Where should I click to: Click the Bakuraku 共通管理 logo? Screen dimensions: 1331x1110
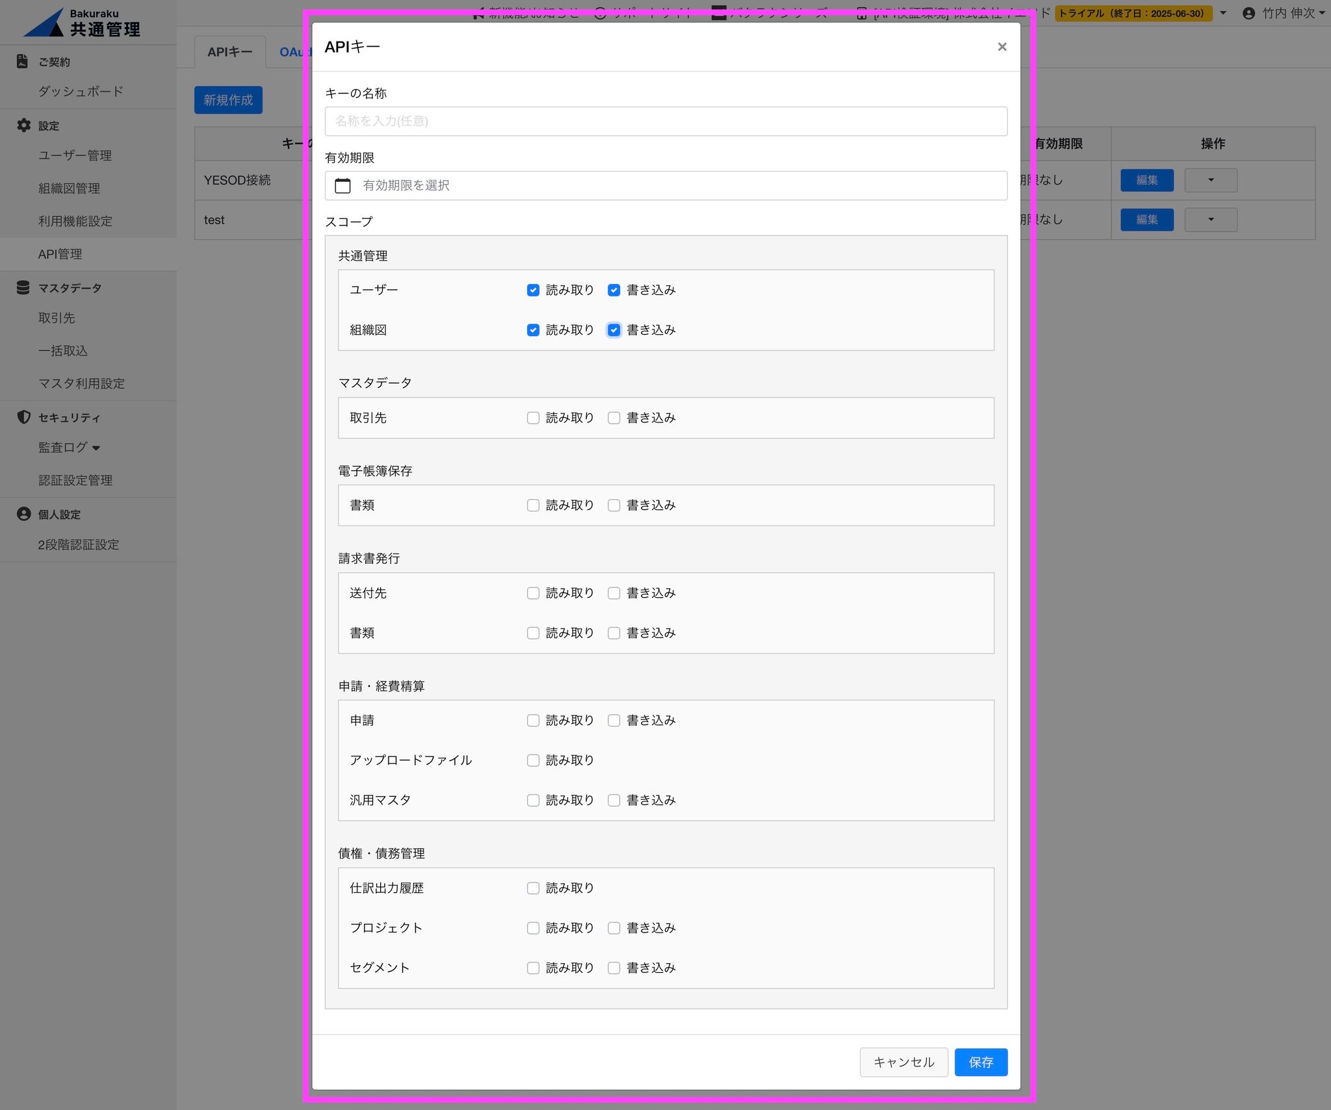pos(83,23)
